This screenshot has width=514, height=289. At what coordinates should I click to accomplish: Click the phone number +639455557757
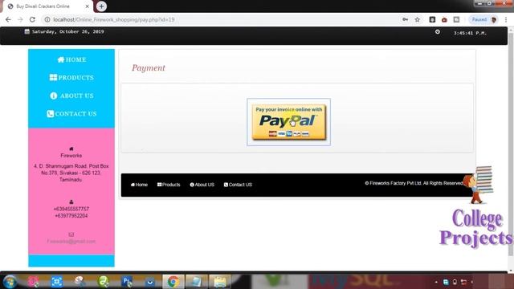(71, 209)
